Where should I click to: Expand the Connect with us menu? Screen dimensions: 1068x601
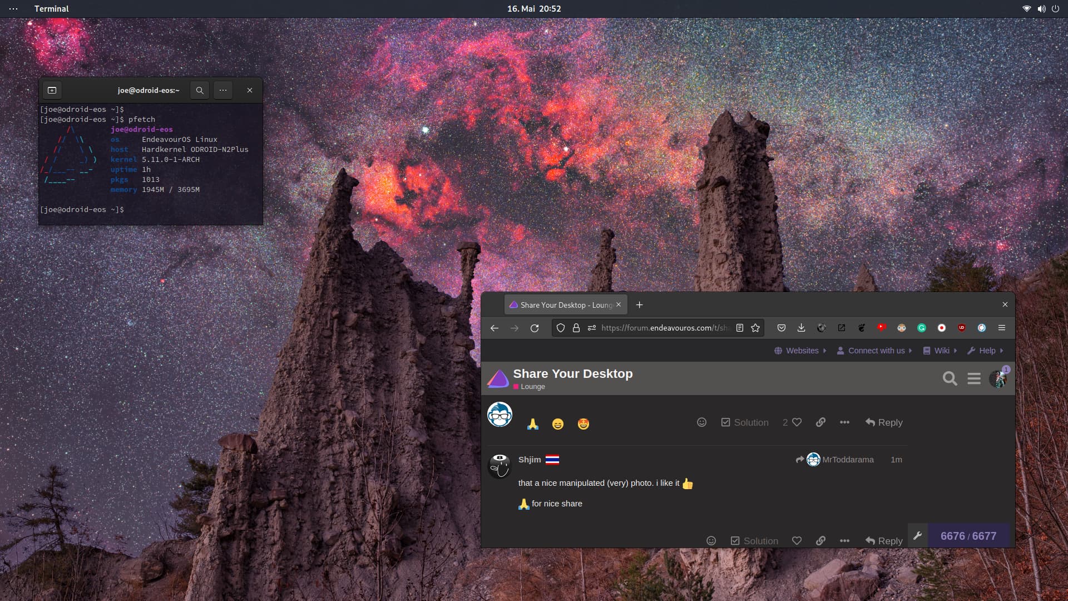[x=874, y=351]
